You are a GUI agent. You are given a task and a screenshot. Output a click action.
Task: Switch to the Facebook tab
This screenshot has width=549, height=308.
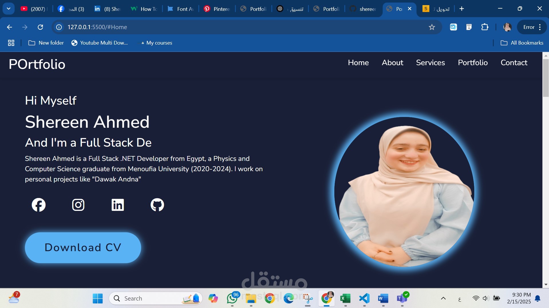point(71,9)
